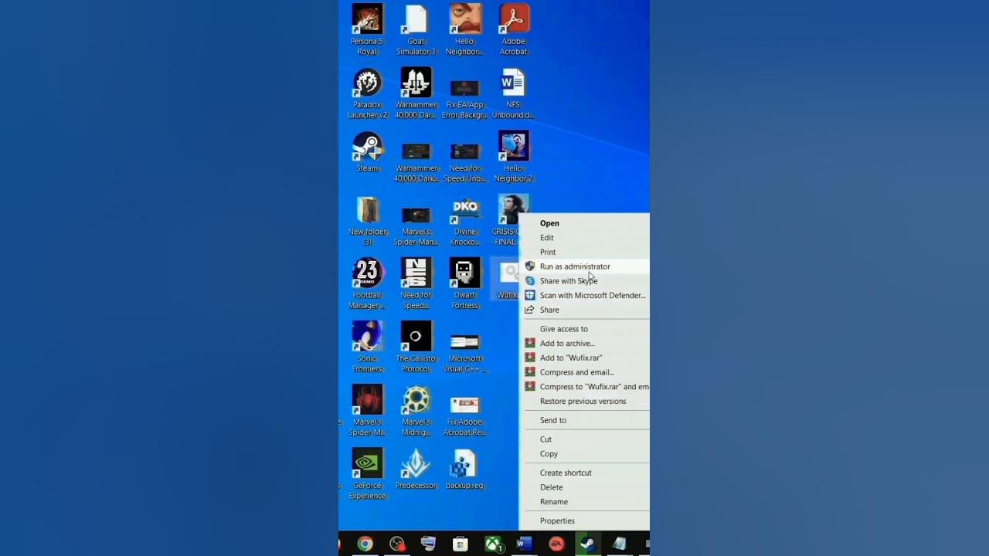
Task: Select the red spider Marvel's Spider-Man icon
Action: click(x=367, y=411)
